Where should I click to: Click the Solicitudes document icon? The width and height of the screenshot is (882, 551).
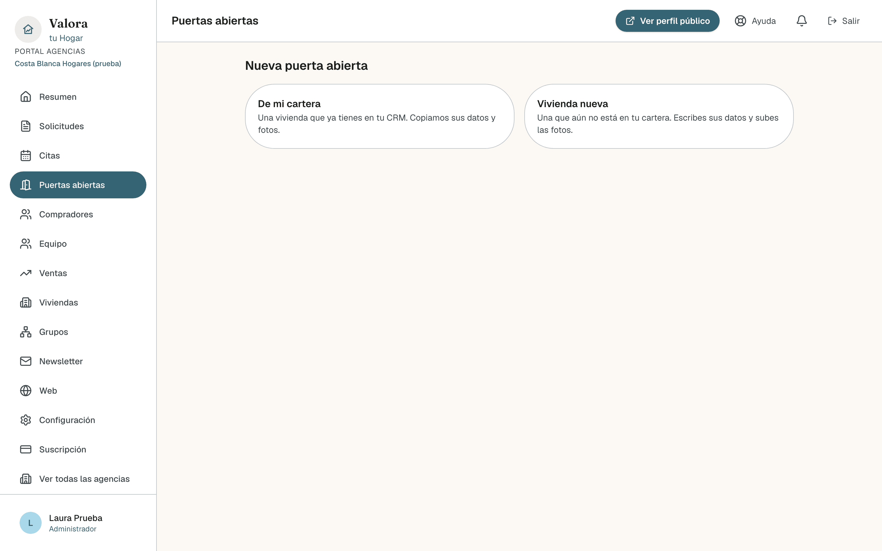[25, 126]
